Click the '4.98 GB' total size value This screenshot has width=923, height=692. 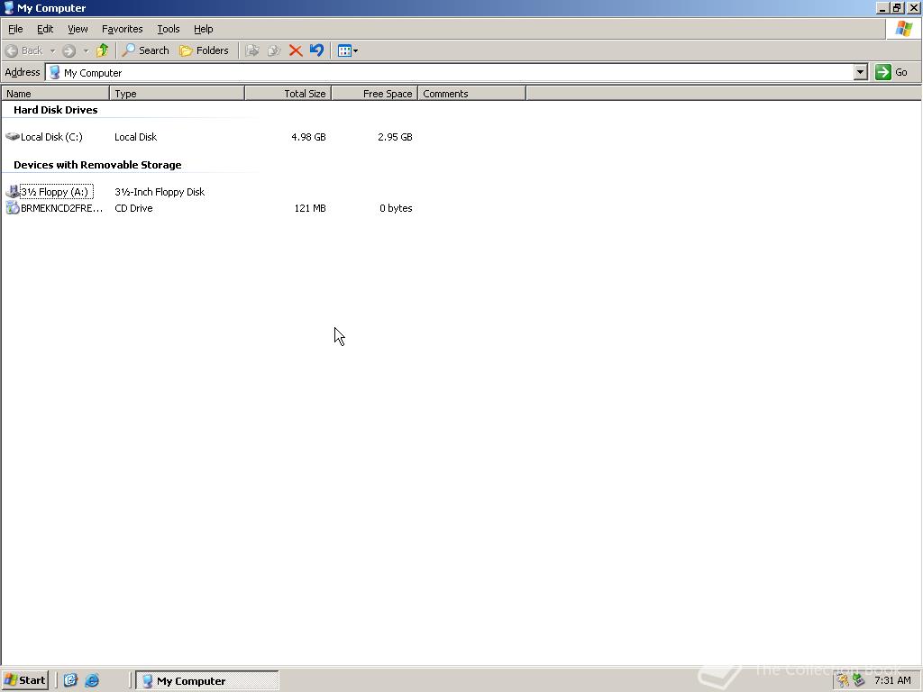[x=308, y=137]
